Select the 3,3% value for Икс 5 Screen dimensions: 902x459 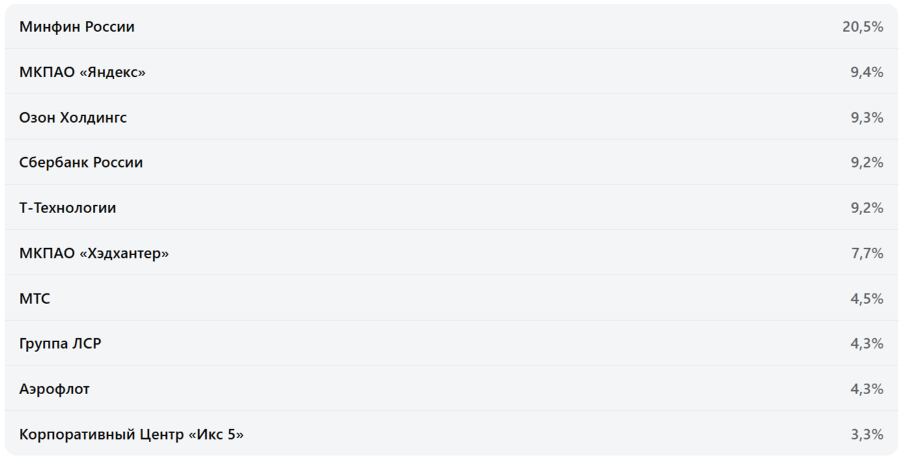[x=867, y=434]
